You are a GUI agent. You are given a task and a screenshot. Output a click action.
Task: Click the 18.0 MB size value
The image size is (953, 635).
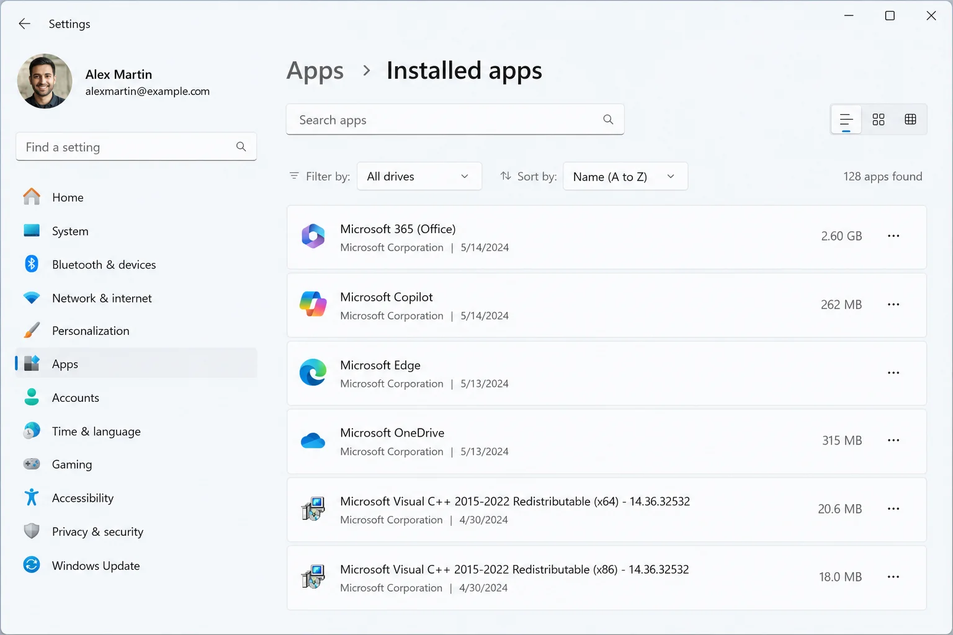tap(841, 577)
